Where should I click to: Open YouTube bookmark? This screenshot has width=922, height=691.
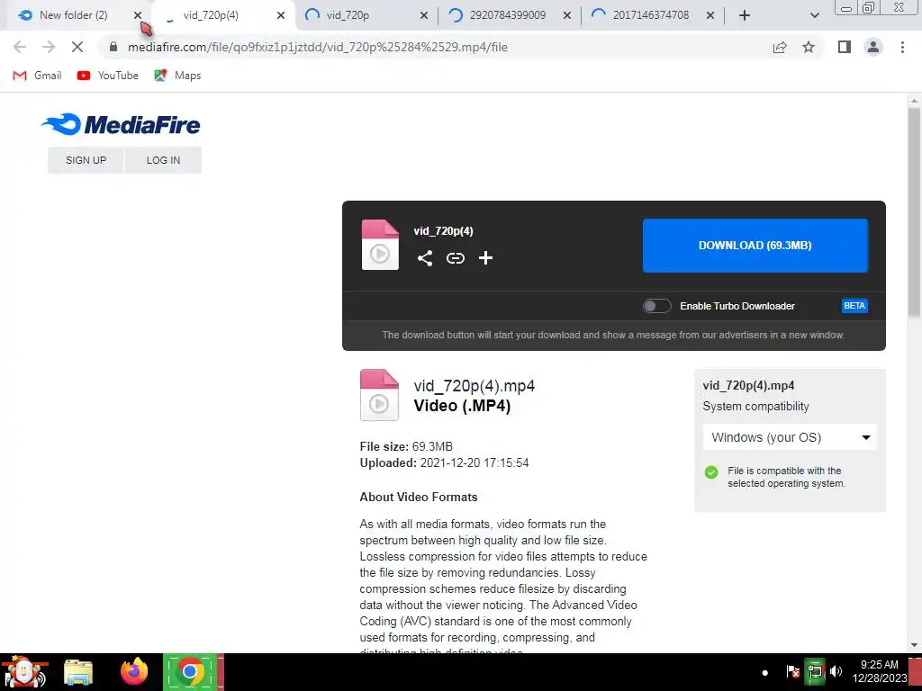pyautogui.click(x=108, y=76)
